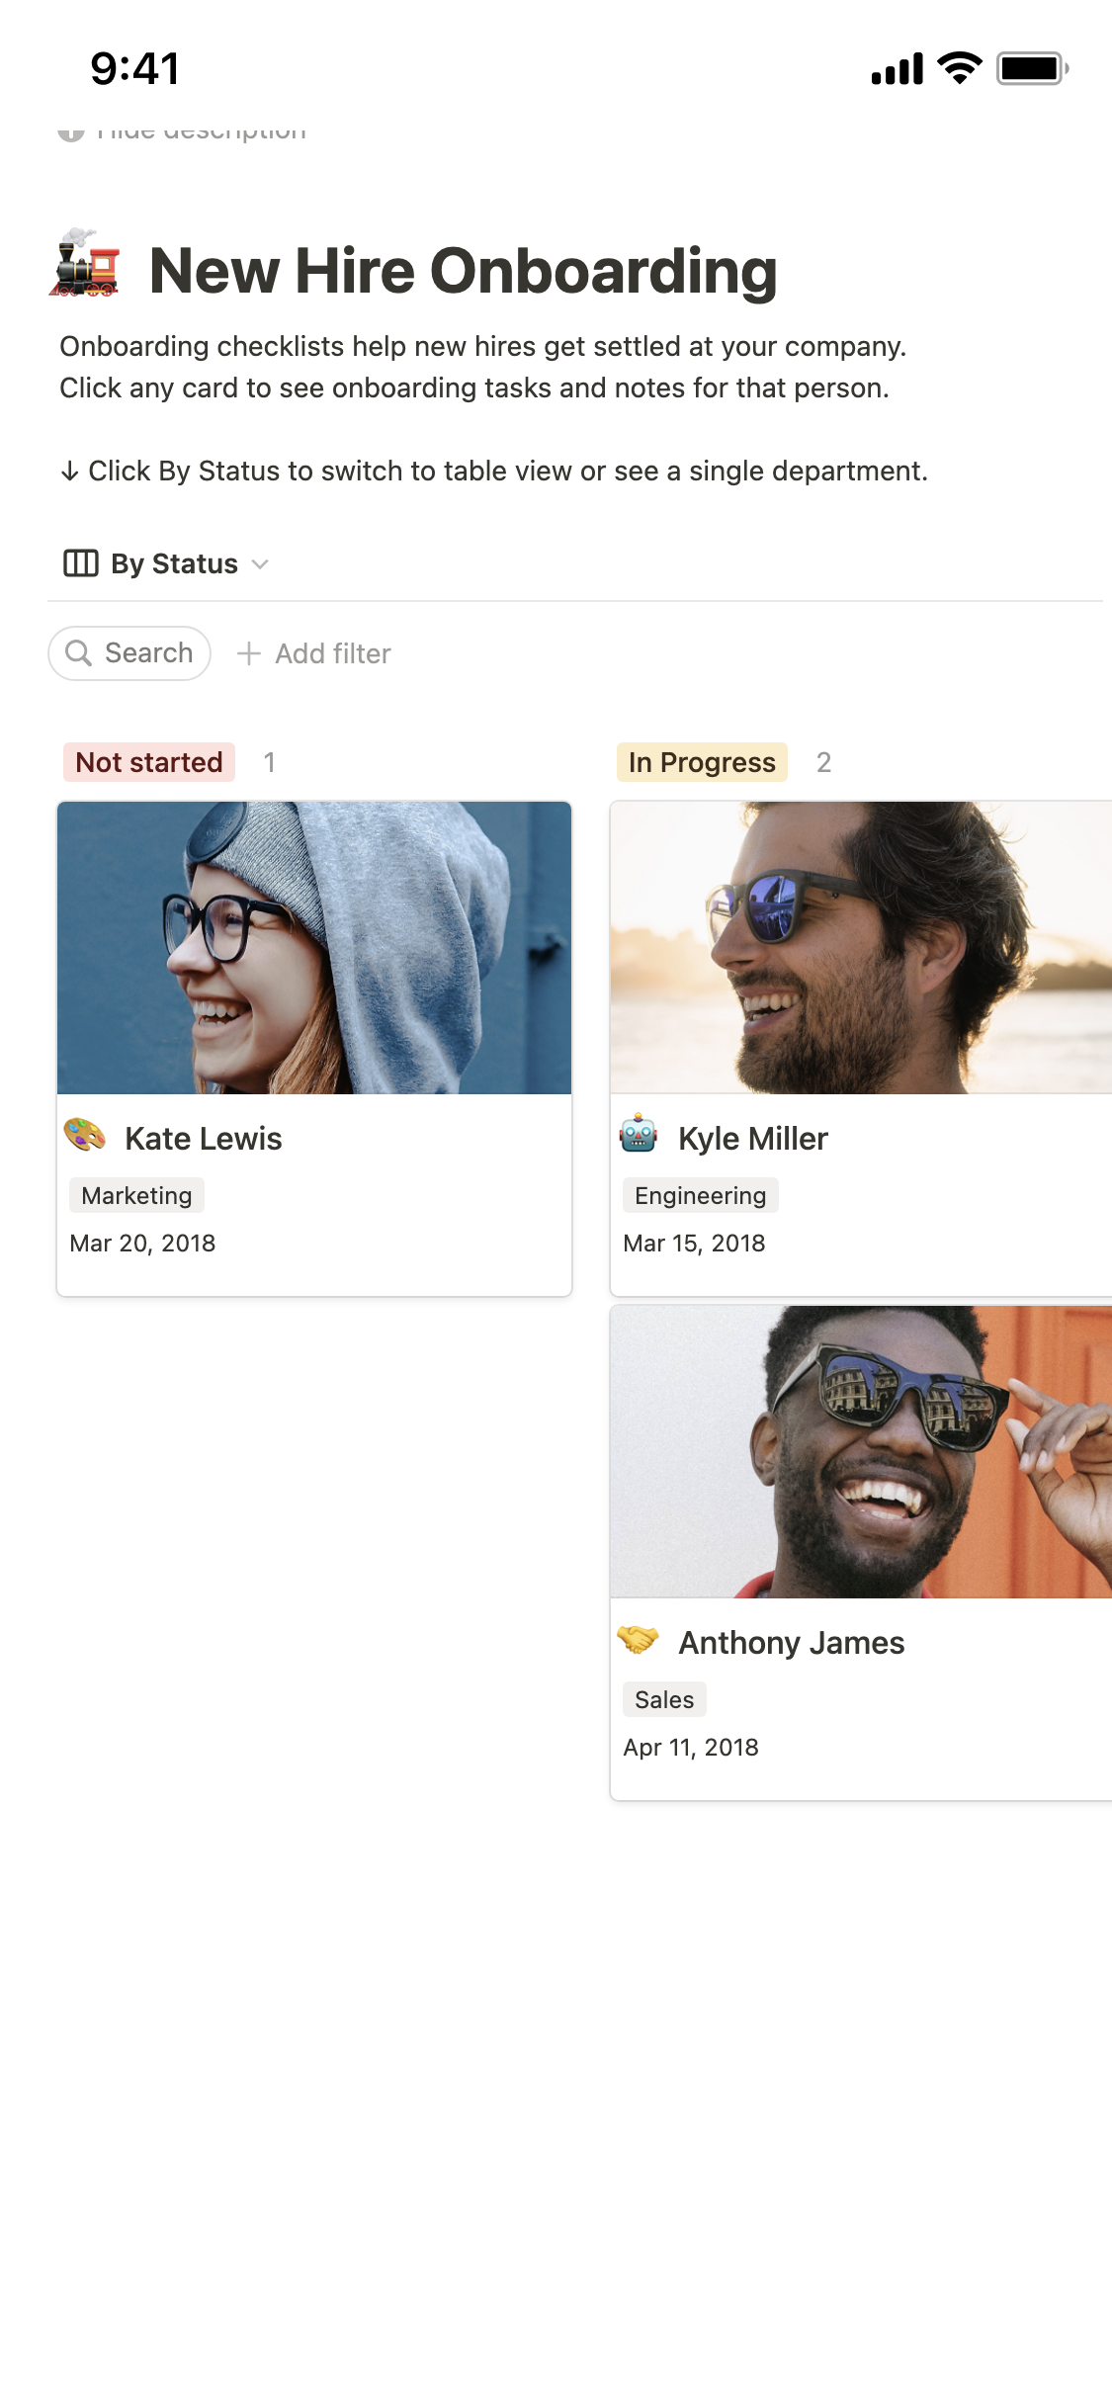Screen dimensions: 1112x2408
Task: Click the plus icon for Add filter
Action: (x=249, y=653)
